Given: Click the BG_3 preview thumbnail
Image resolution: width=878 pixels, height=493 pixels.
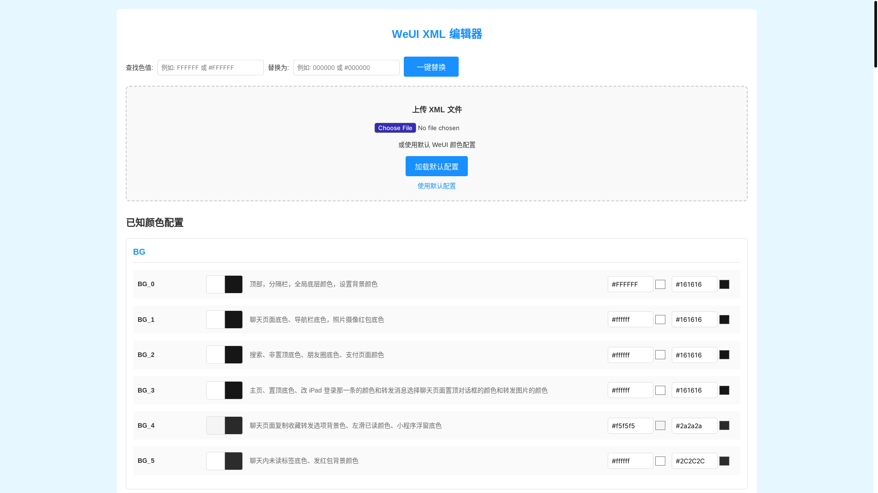Looking at the screenshot, I should click(225, 390).
